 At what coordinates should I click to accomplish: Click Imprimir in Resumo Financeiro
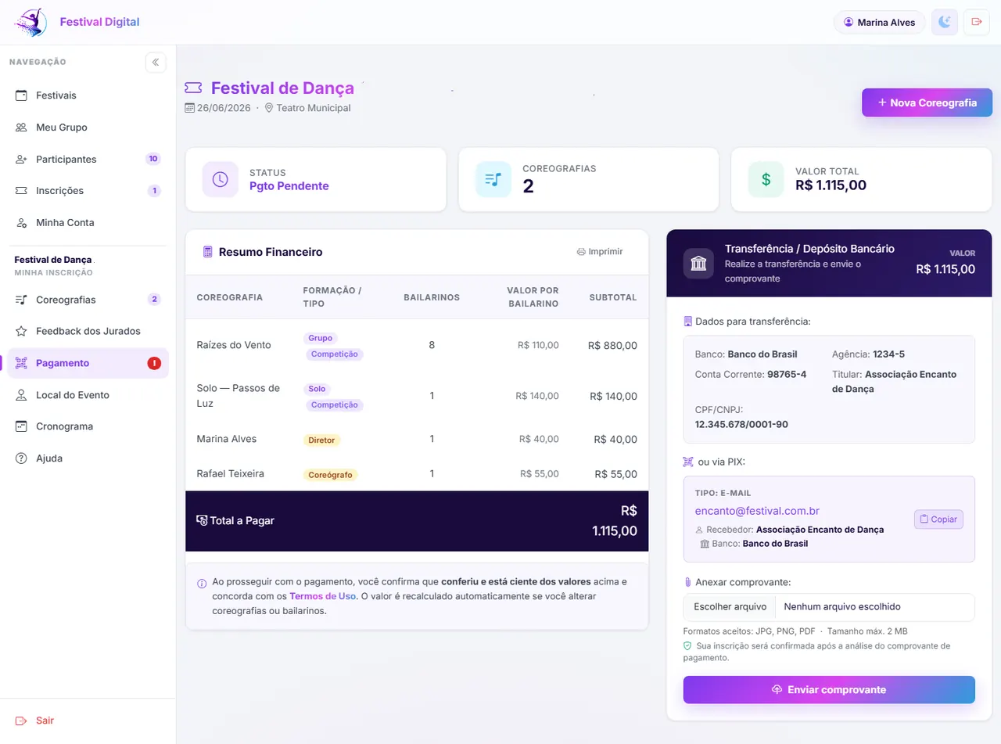[600, 252]
